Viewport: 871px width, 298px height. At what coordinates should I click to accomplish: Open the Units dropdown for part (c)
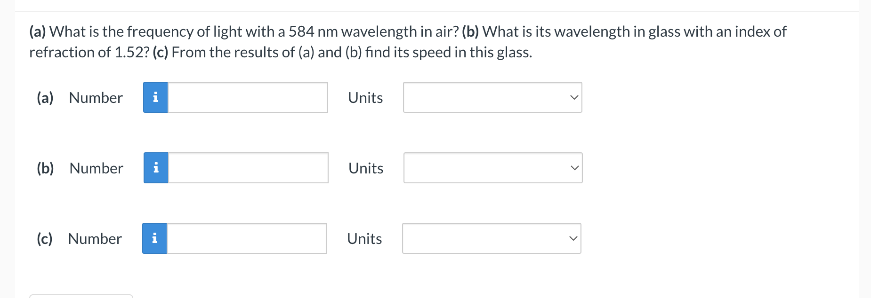pos(492,238)
